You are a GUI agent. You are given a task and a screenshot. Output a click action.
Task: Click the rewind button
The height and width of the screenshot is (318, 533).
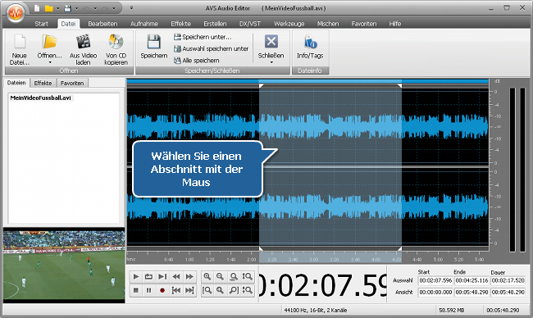coord(176,276)
